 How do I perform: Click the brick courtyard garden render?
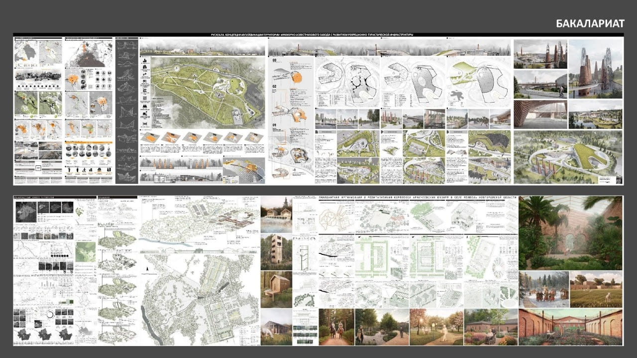(570, 327)
